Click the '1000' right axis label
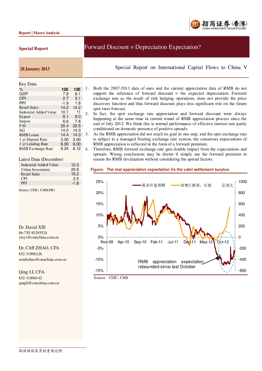Viewport: 262px width, 371px height. coord(243,182)
